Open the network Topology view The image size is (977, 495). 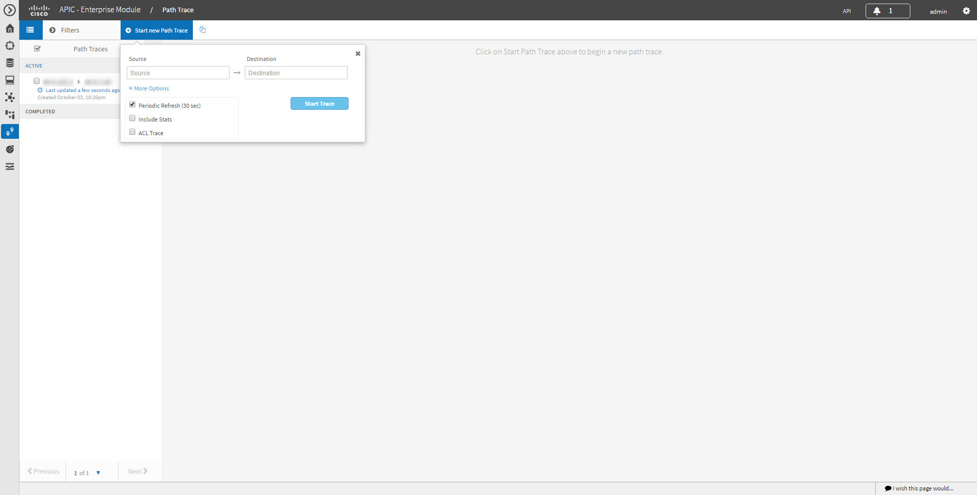coord(10,98)
